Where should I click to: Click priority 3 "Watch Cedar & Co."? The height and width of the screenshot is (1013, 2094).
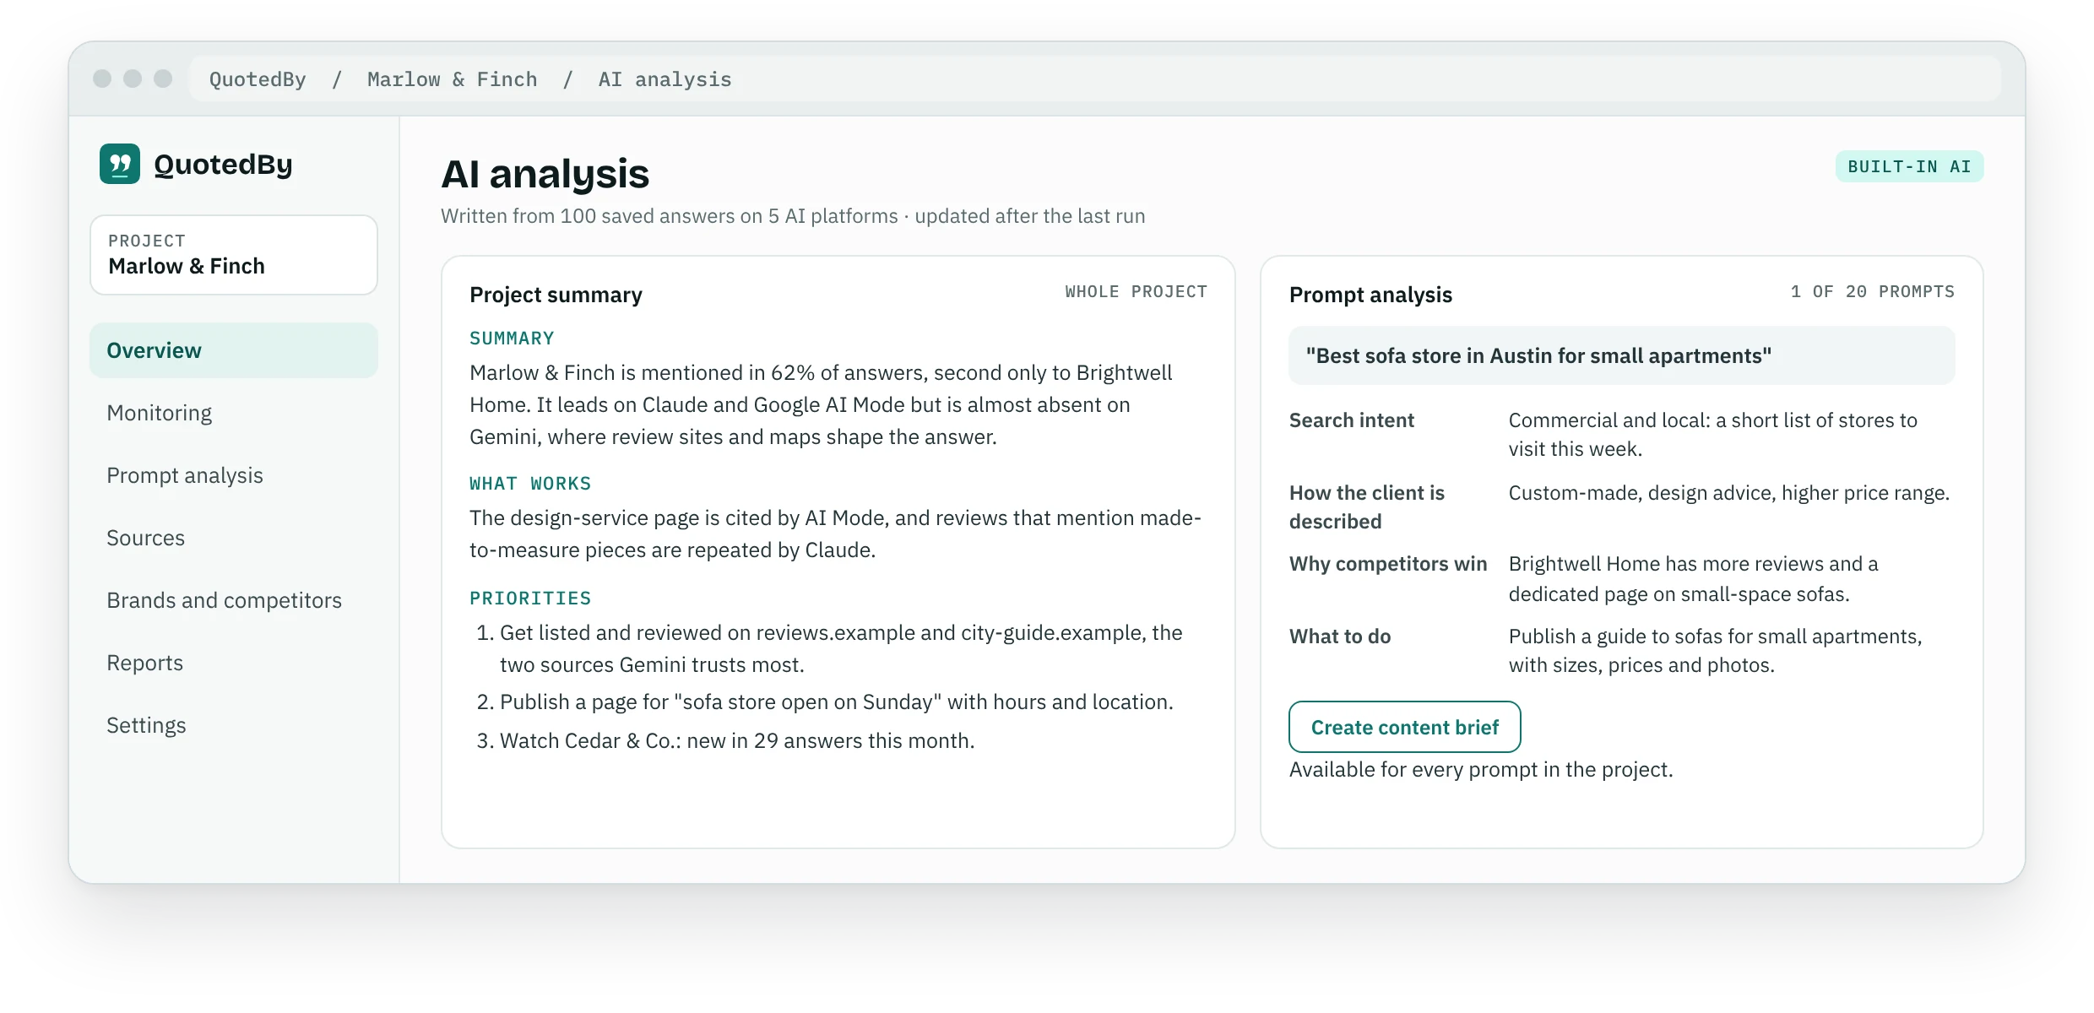point(725,740)
